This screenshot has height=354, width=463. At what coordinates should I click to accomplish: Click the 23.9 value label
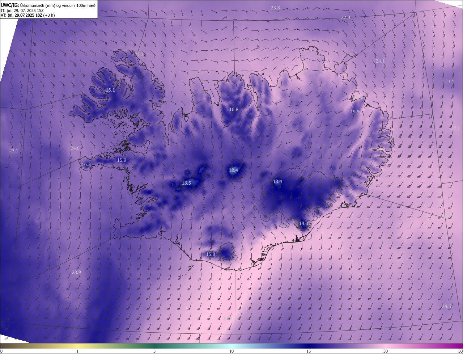(76, 272)
